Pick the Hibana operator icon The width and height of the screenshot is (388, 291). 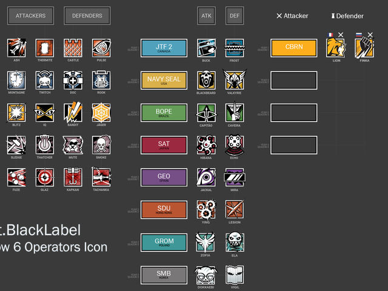(206, 144)
